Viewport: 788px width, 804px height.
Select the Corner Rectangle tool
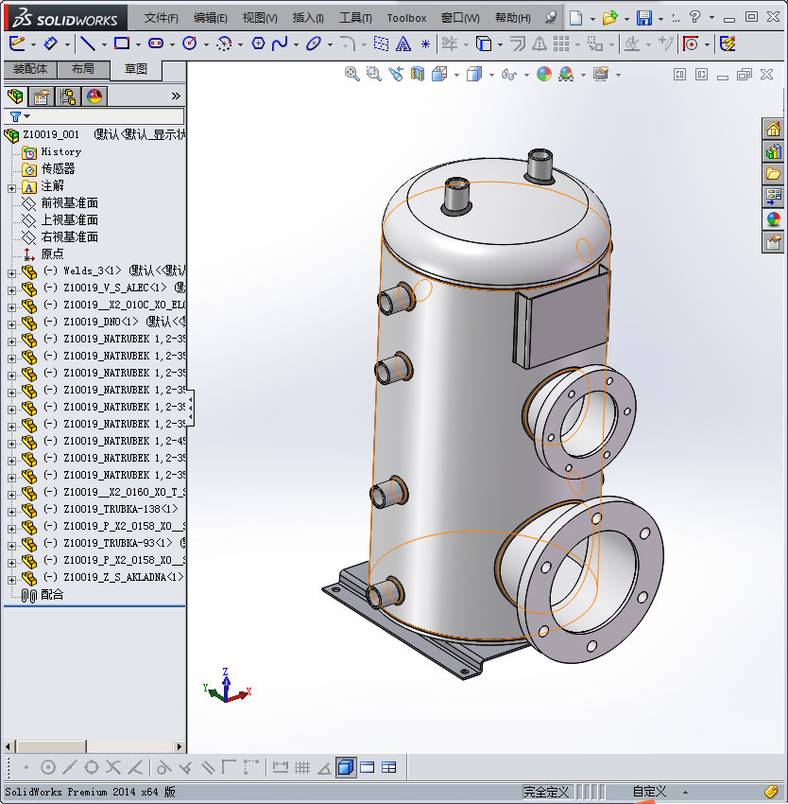tap(122, 44)
